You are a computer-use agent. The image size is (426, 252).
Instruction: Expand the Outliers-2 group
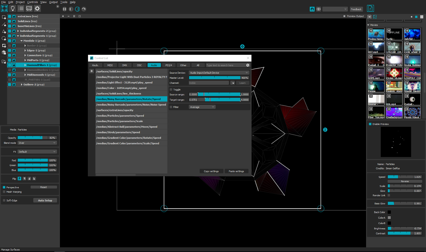click(21, 84)
